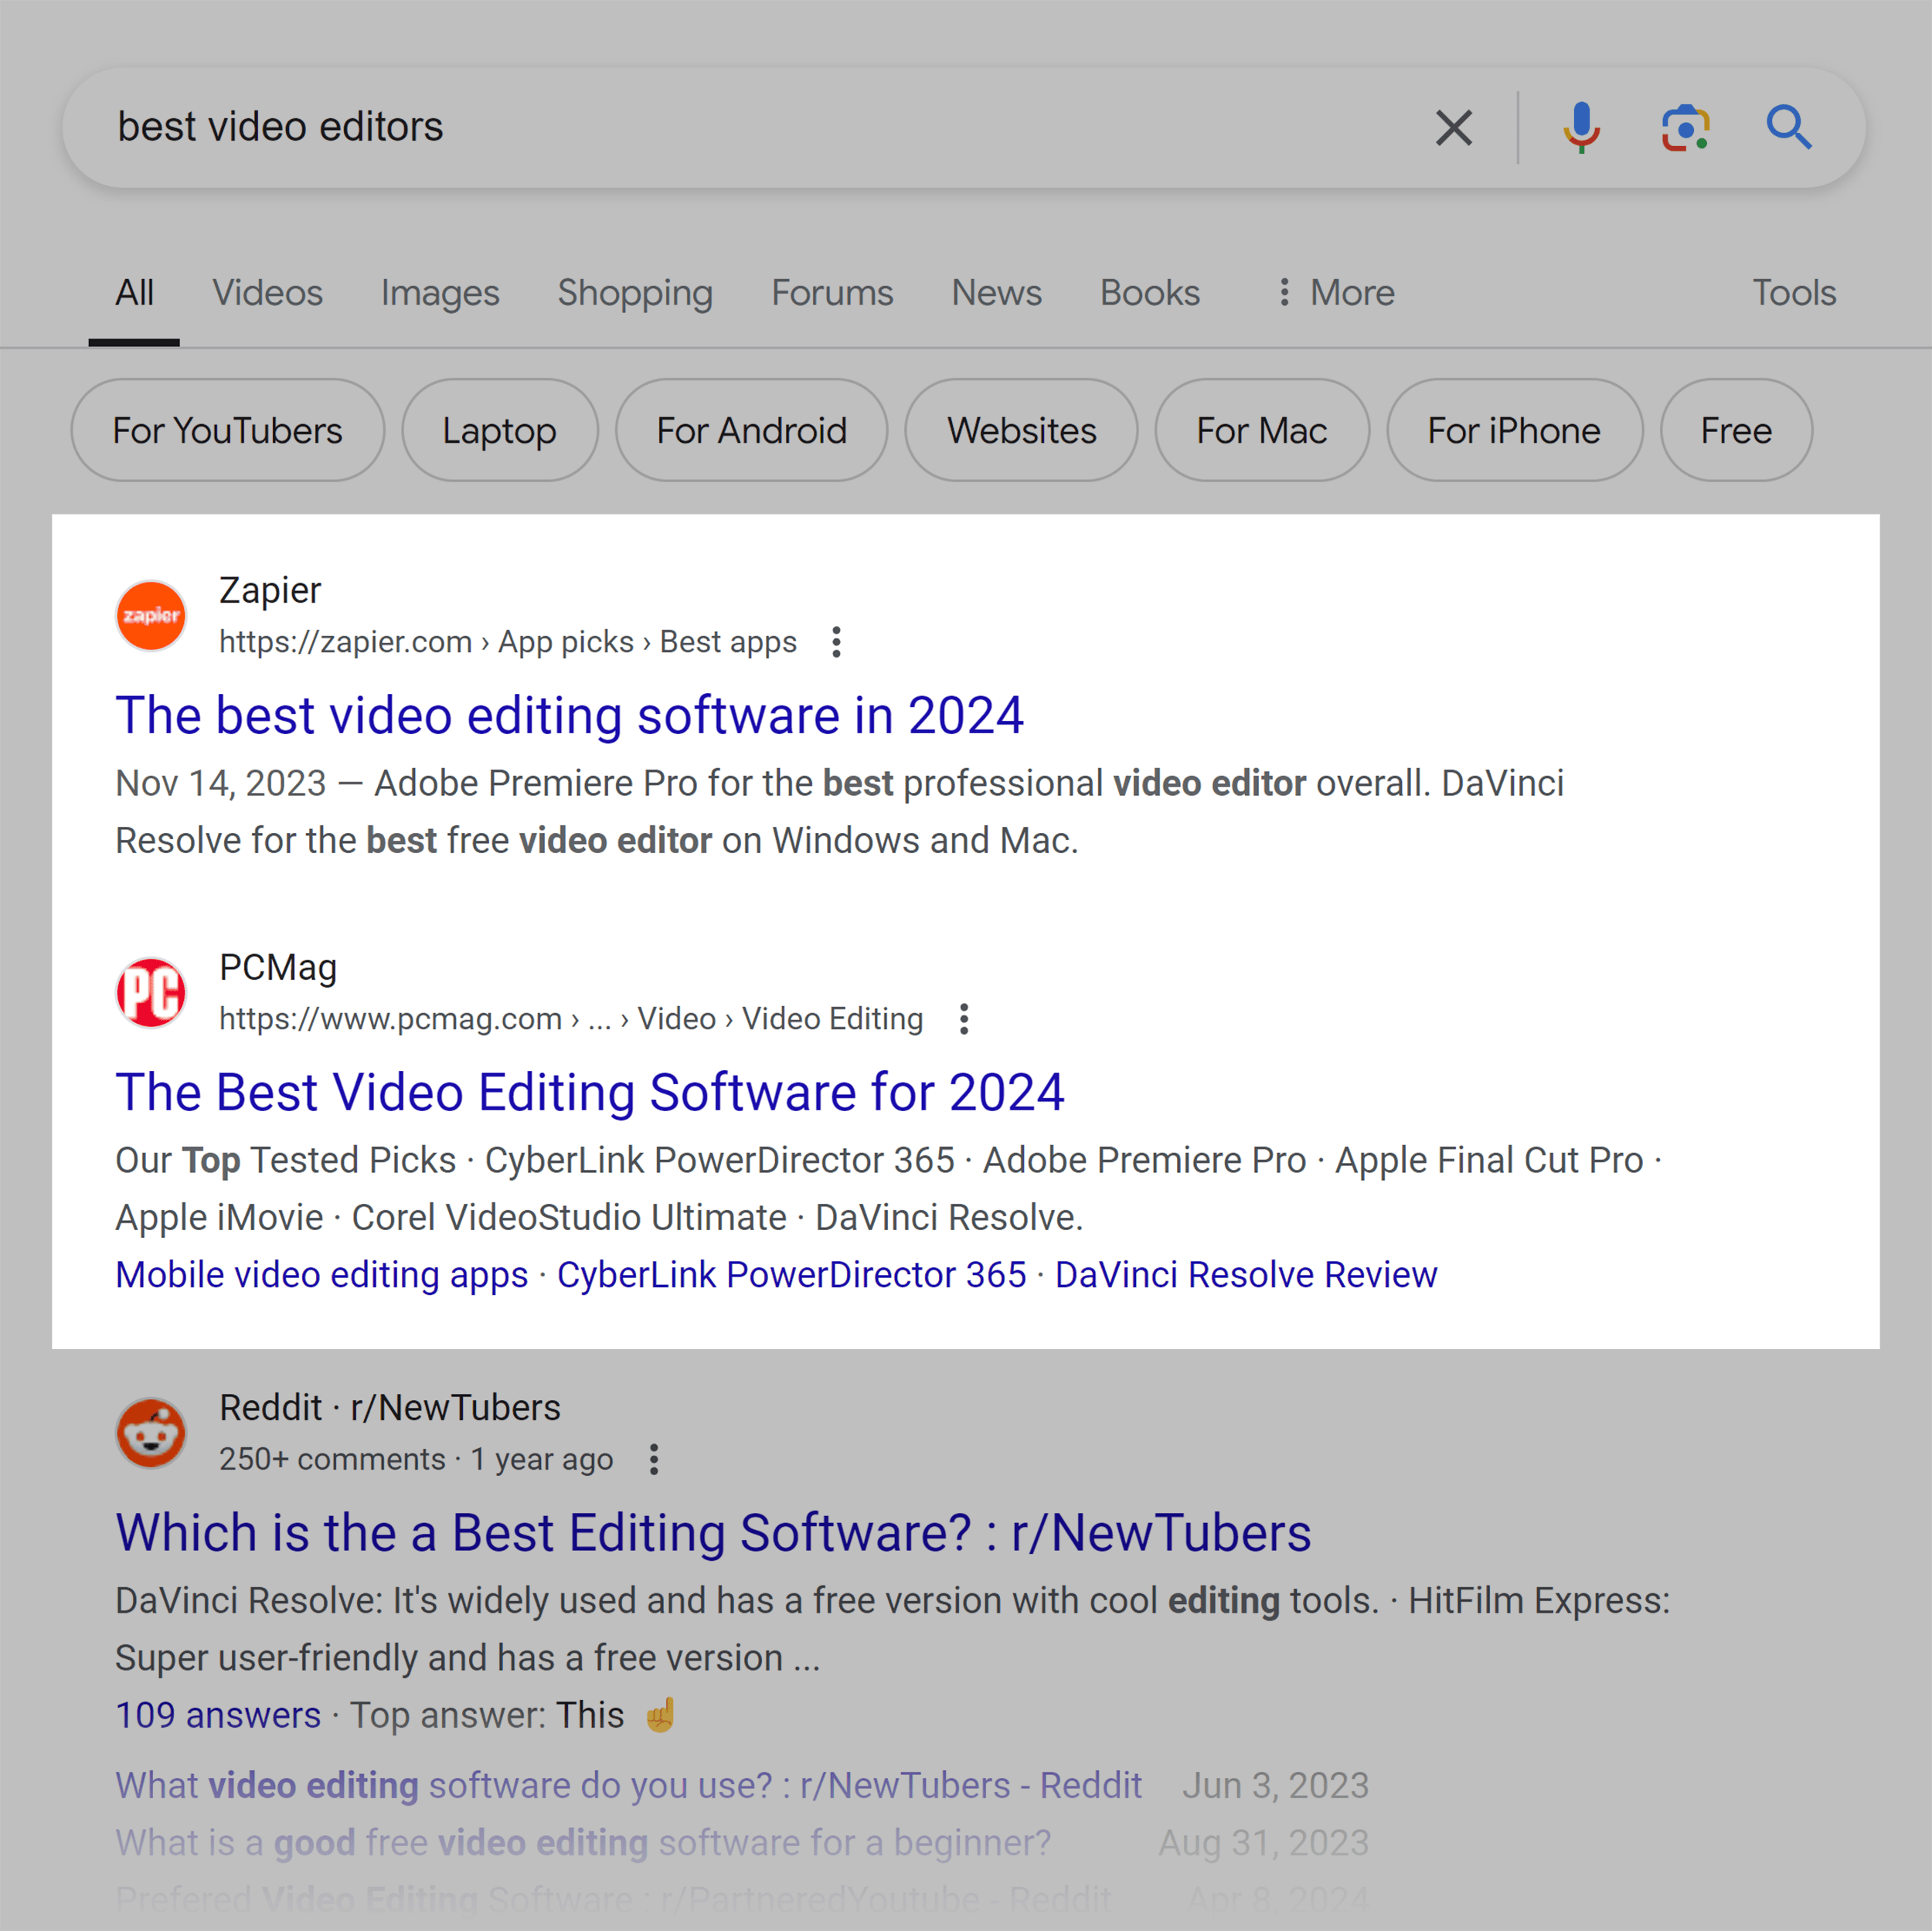Viewport: 1932px width, 1931px height.
Task: Go to the News tab
Action: click(996, 293)
